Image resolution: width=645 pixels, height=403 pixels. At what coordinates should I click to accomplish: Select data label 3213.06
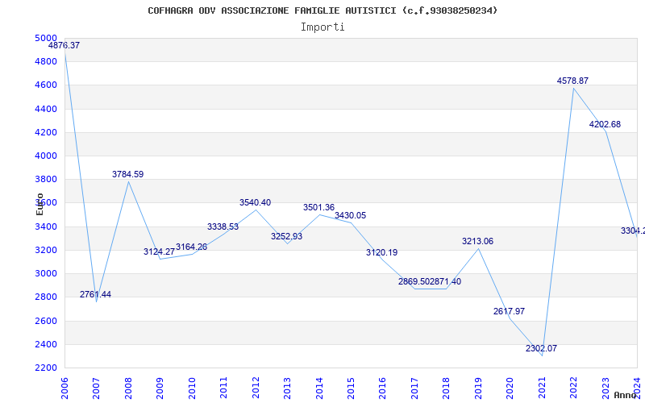tap(477, 241)
